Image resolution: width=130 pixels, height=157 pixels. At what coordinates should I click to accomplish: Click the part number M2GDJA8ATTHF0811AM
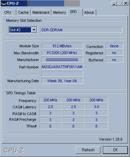point(62,67)
